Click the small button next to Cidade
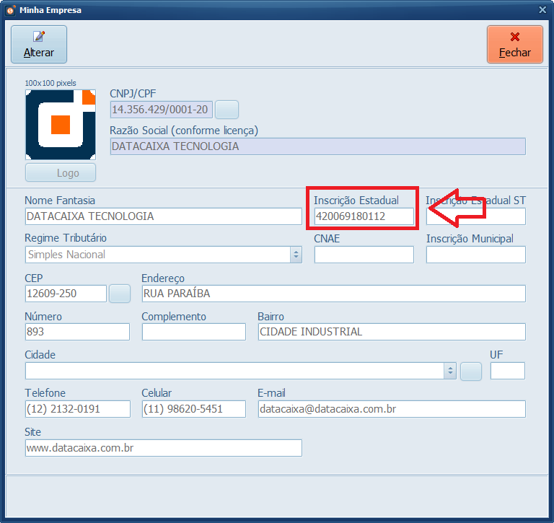The width and height of the screenshot is (554, 523). pyautogui.click(x=471, y=371)
